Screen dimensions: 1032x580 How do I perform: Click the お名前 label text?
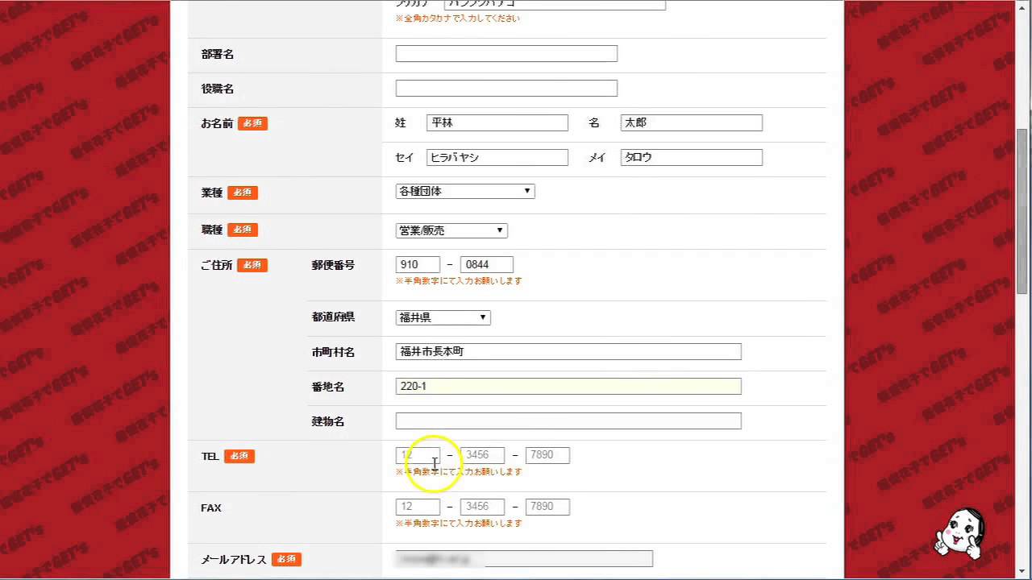217,123
